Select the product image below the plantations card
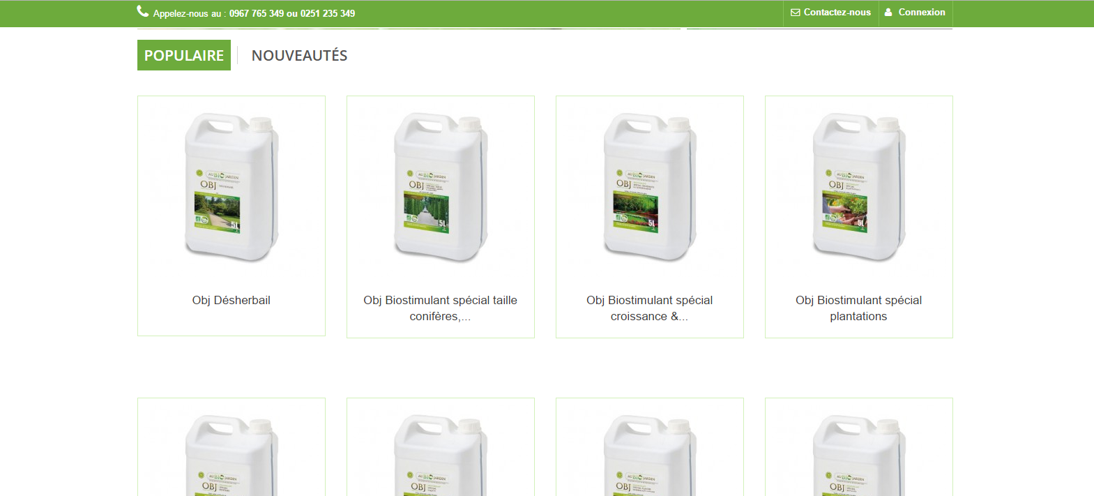Image resolution: width=1094 pixels, height=496 pixels. point(859,453)
